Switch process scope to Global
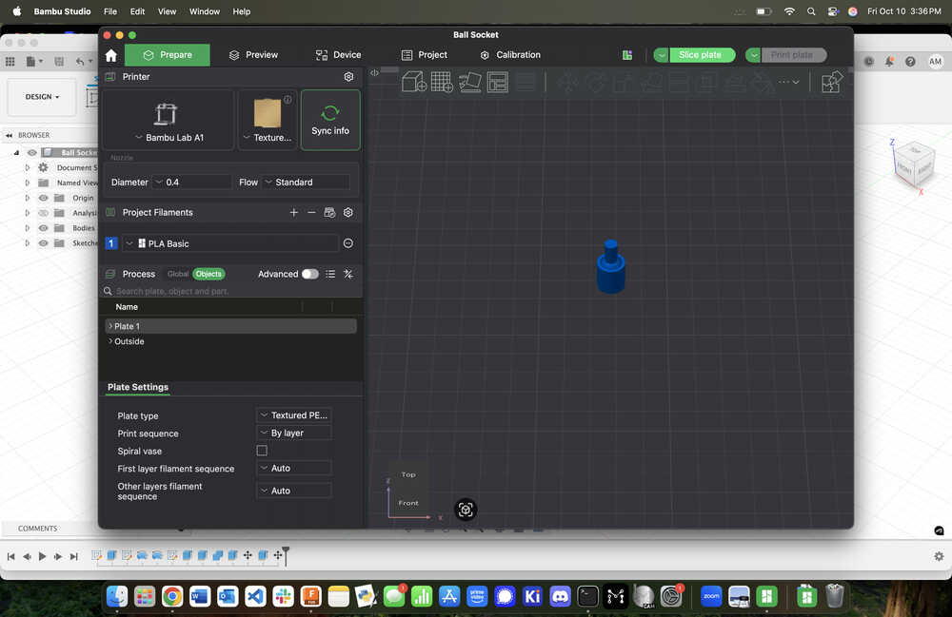 pyautogui.click(x=178, y=274)
